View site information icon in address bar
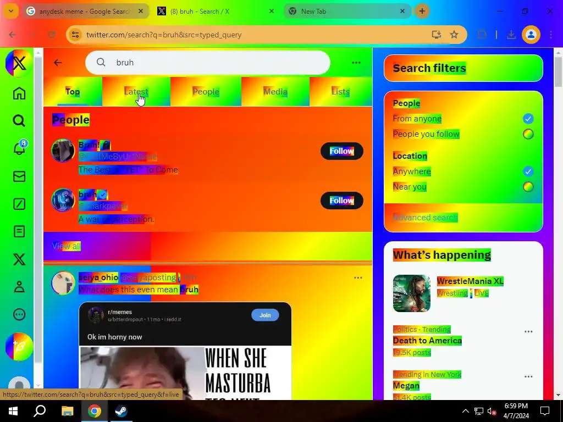563x422 pixels. pyautogui.click(x=75, y=35)
